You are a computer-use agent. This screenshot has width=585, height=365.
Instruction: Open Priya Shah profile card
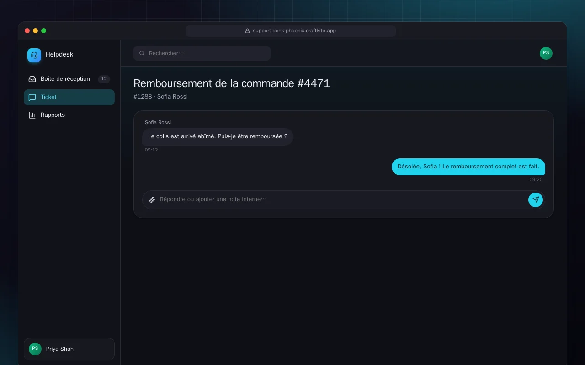69,349
